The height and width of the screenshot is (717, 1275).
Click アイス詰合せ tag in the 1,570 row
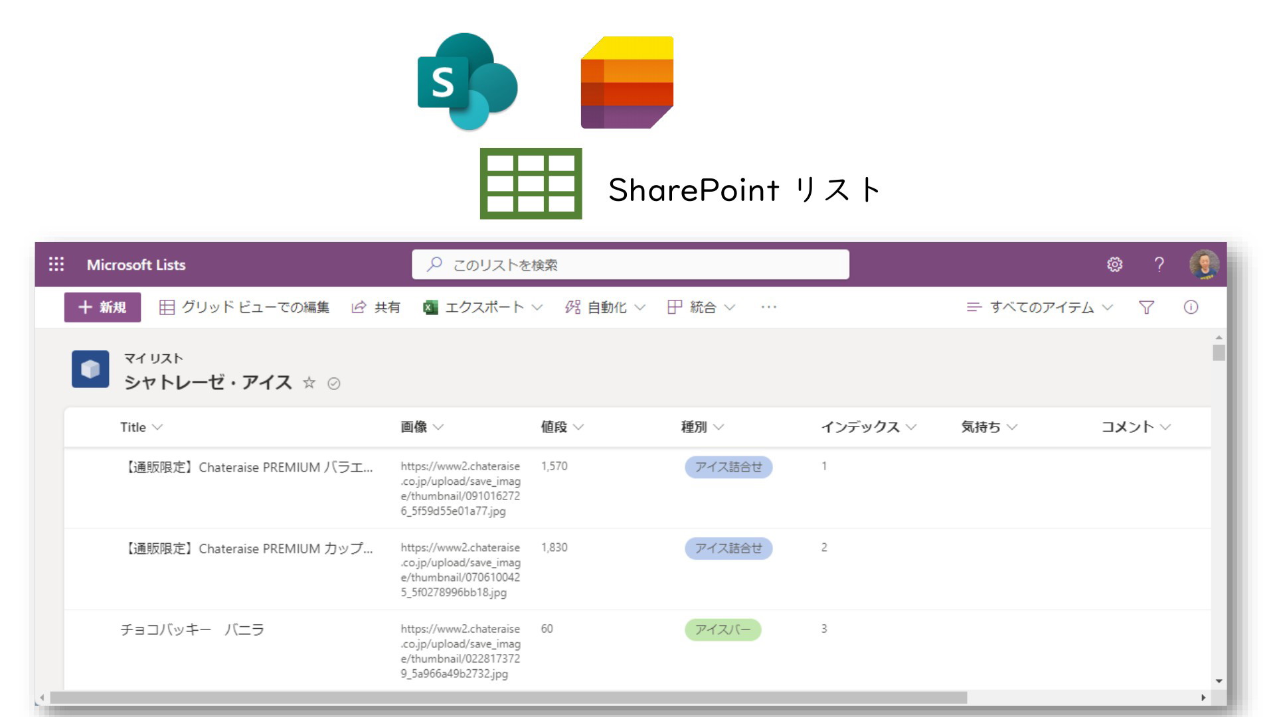point(728,467)
